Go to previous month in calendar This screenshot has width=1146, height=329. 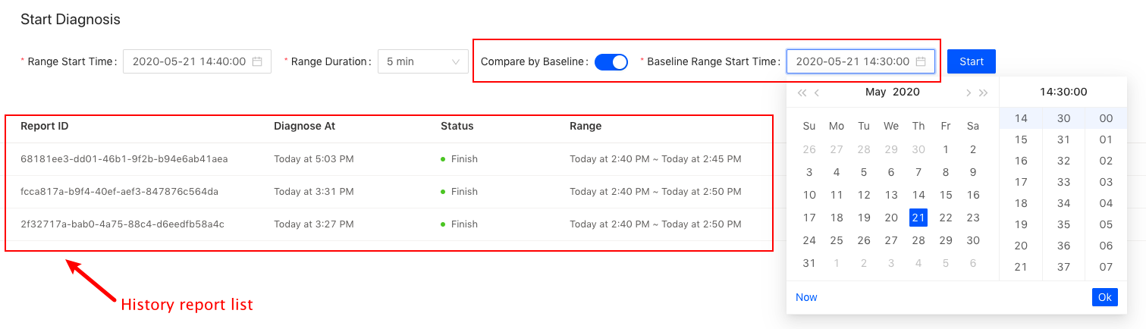tap(817, 92)
